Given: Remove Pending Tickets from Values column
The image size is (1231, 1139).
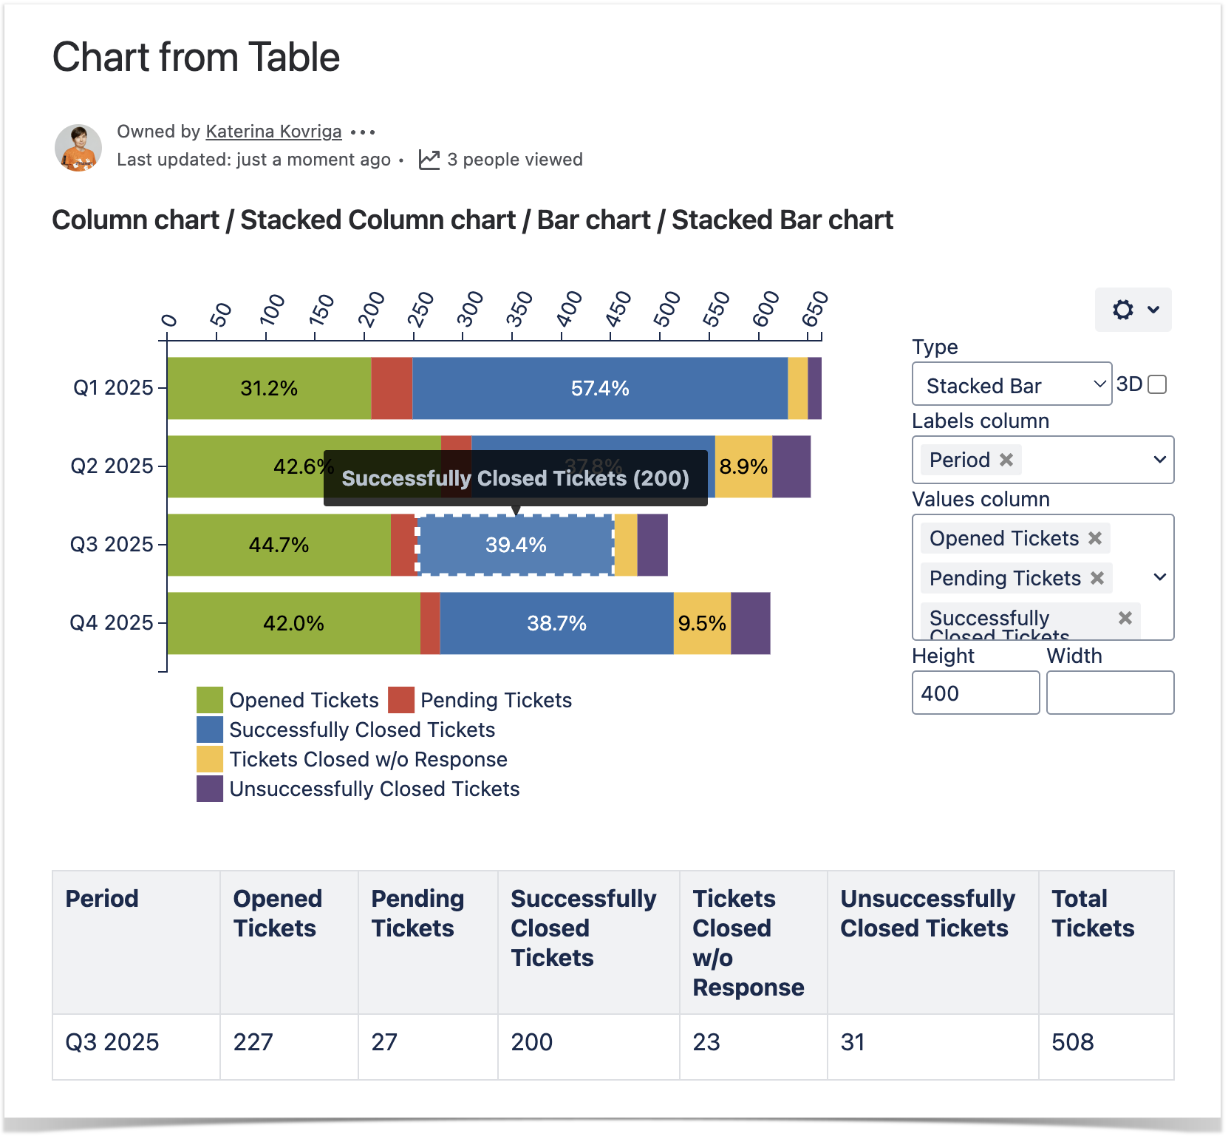Looking at the screenshot, I should click(x=1097, y=578).
